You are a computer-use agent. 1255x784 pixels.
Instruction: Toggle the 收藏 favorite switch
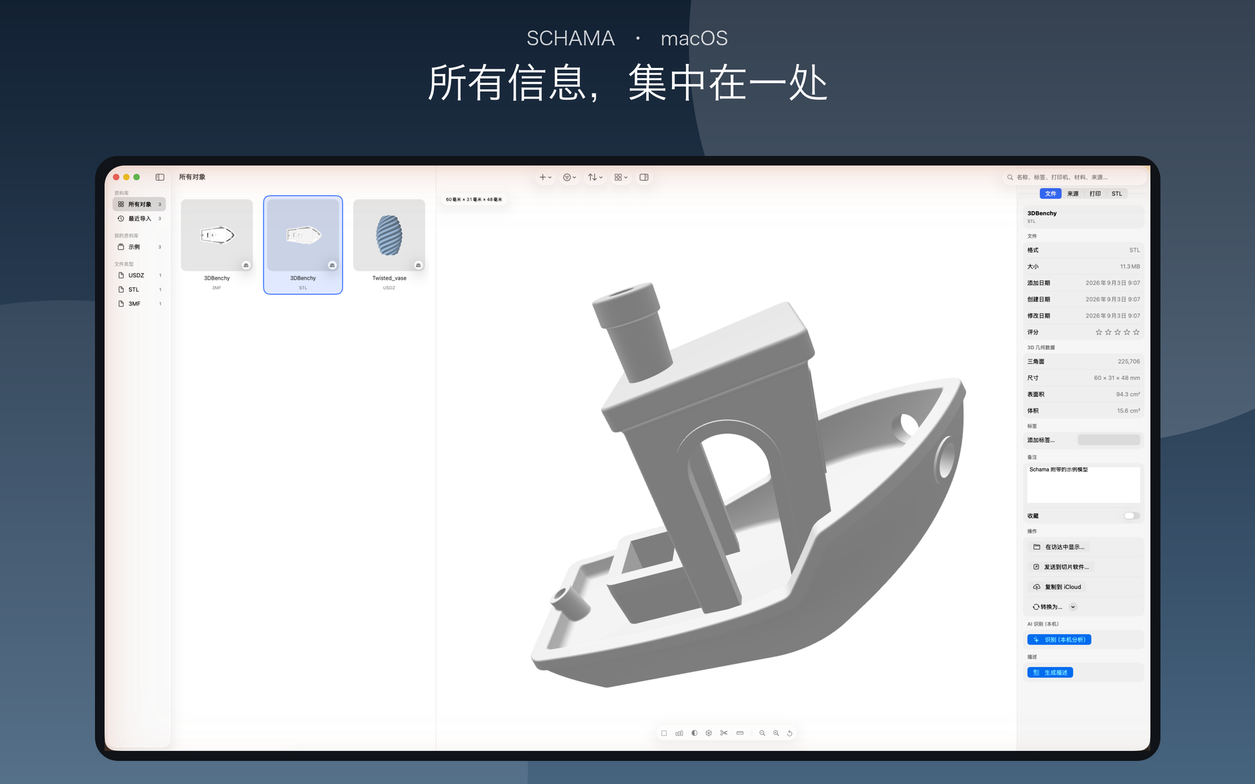[1131, 516]
